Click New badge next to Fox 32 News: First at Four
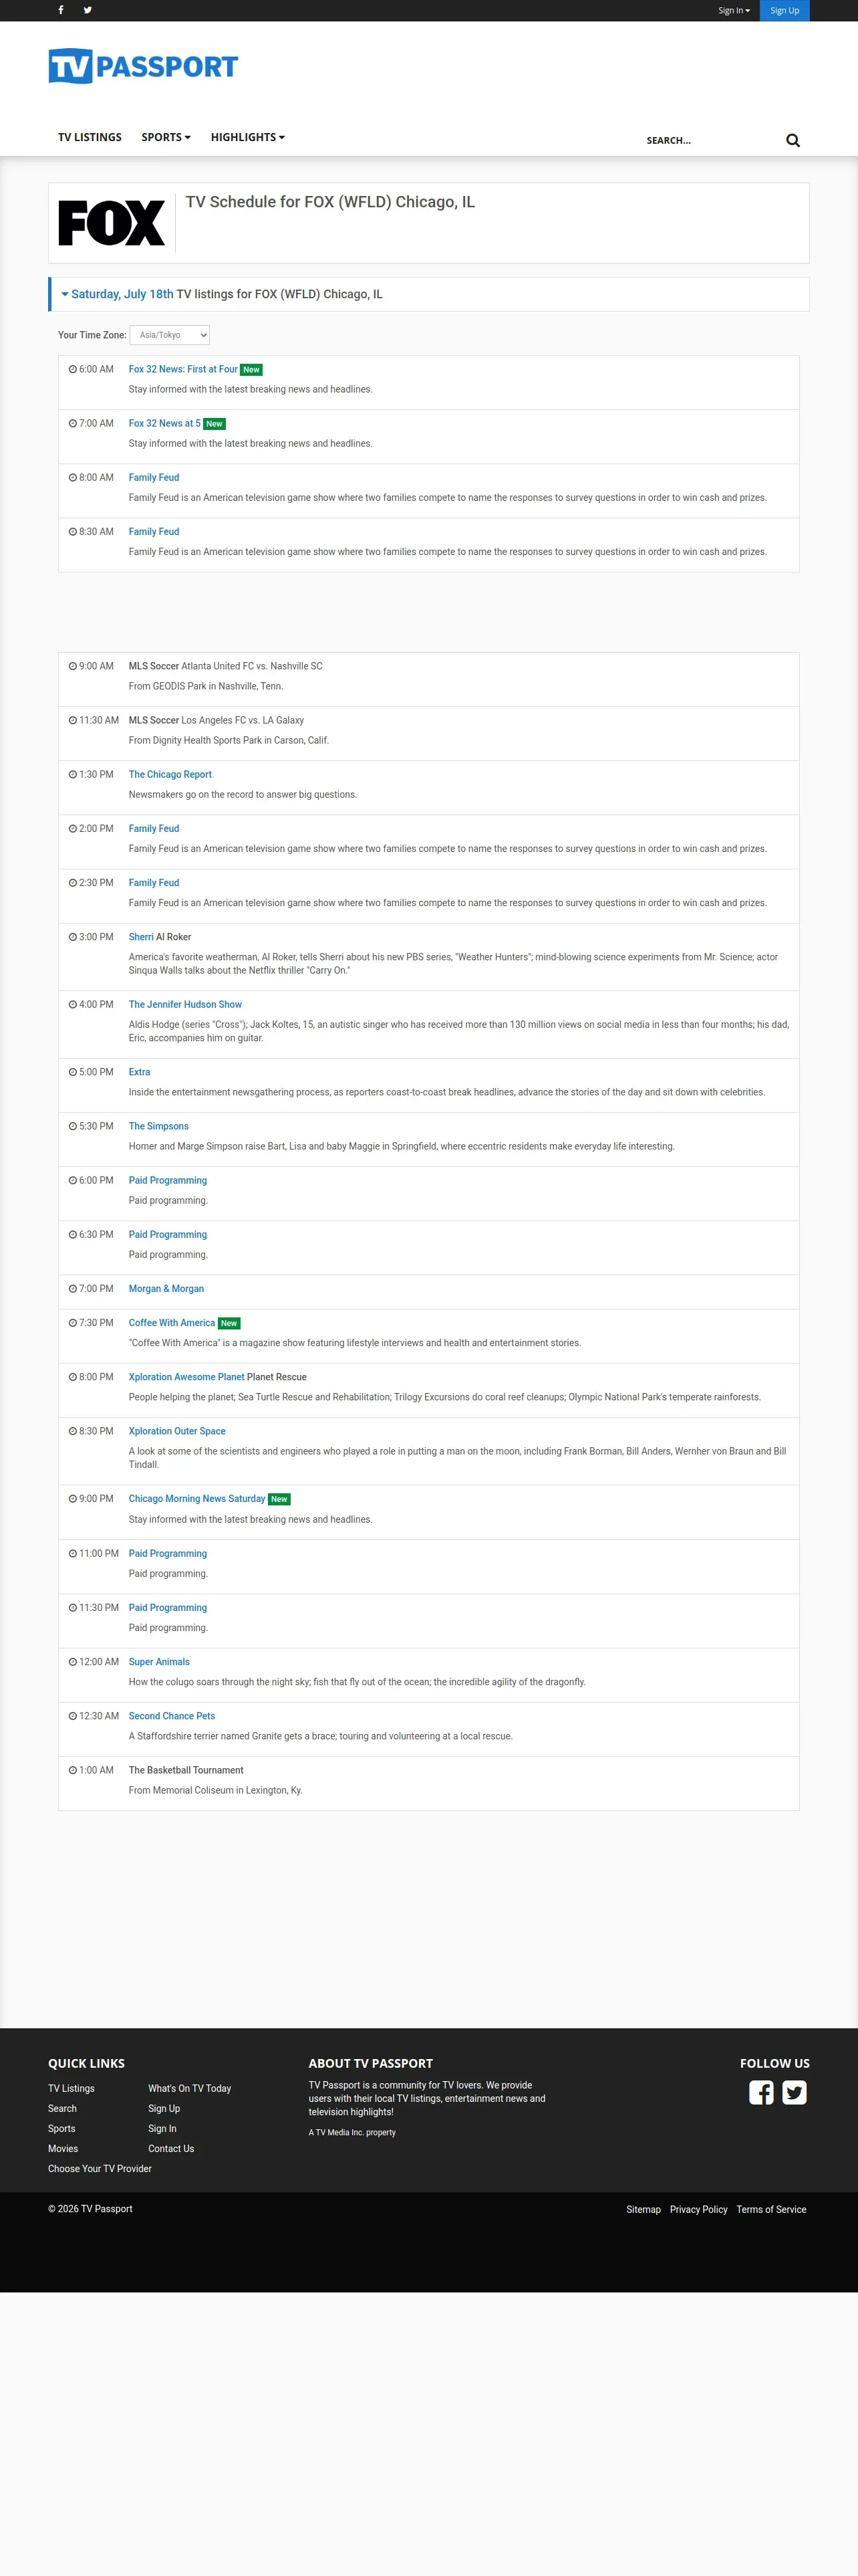Viewport: 858px width, 2576px height. coord(252,370)
